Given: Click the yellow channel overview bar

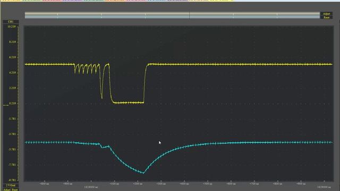Looking at the screenshot, I should click(172, 14).
